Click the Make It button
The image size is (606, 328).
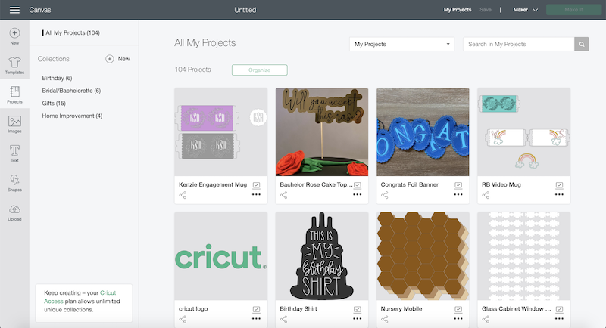[573, 10]
